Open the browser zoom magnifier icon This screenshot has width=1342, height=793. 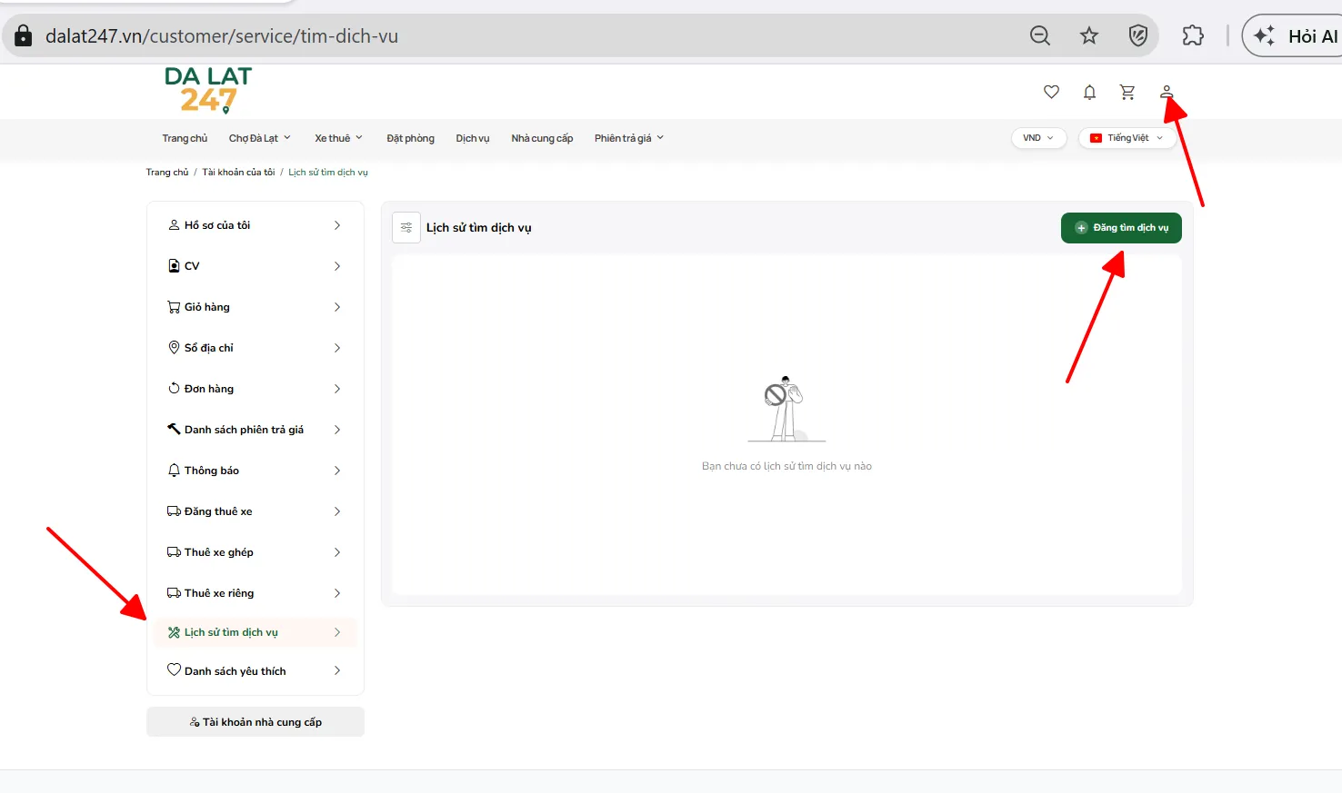[x=1040, y=35]
